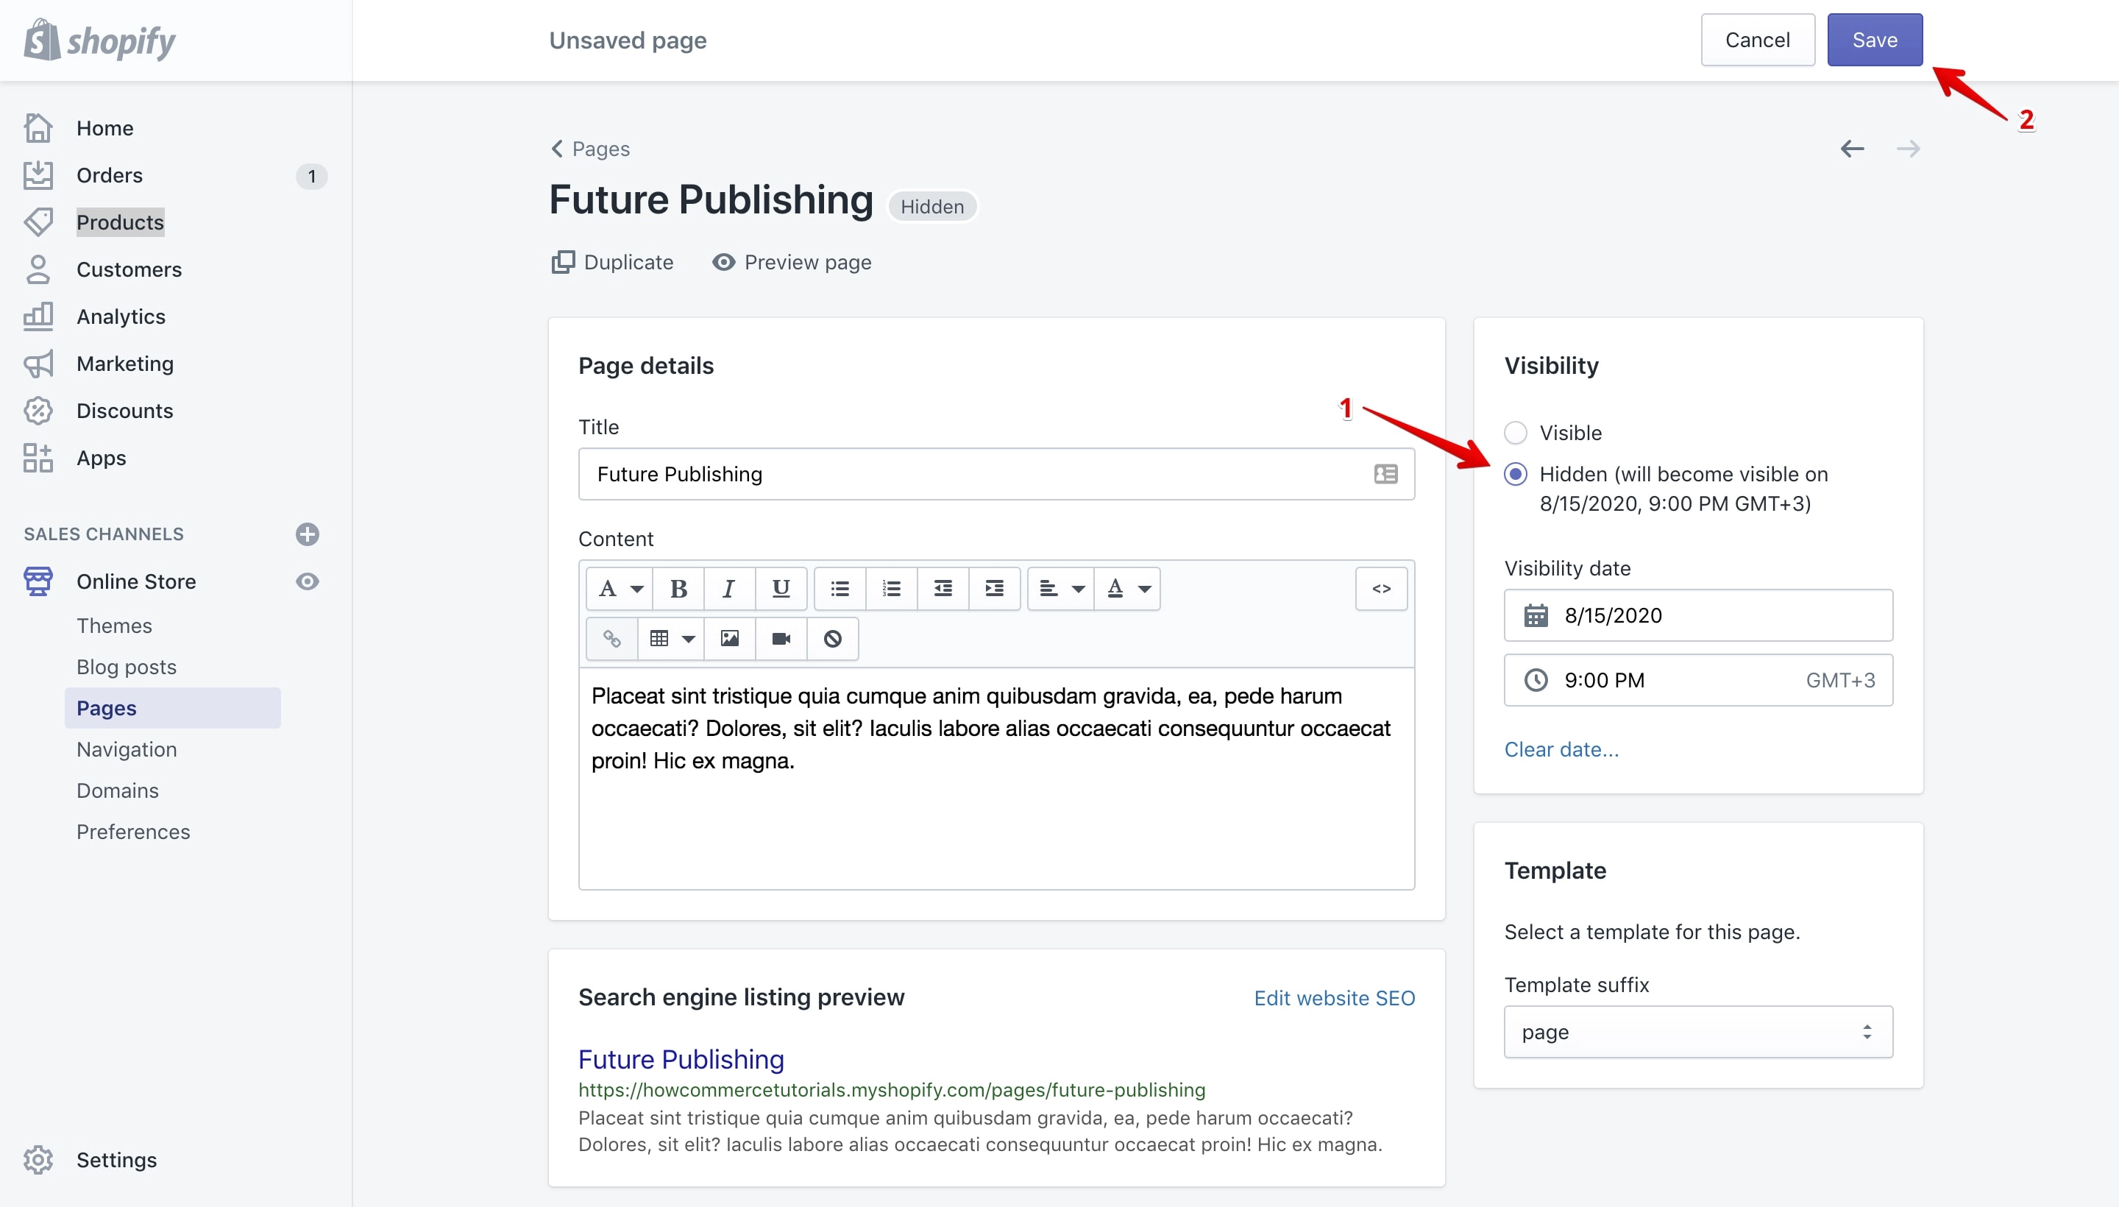Click the title field contact card icon
2119x1207 pixels.
(1385, 474)
